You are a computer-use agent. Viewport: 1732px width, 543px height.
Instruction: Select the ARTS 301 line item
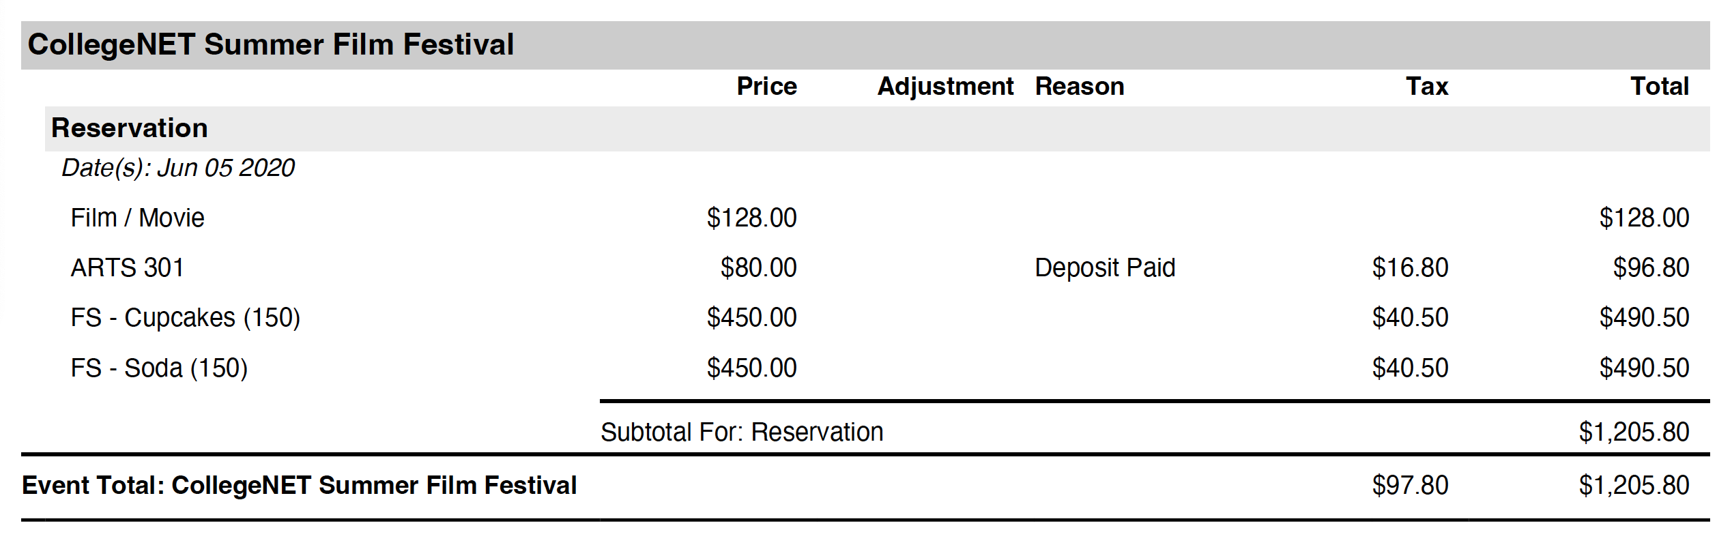click(x=128, y=268)
